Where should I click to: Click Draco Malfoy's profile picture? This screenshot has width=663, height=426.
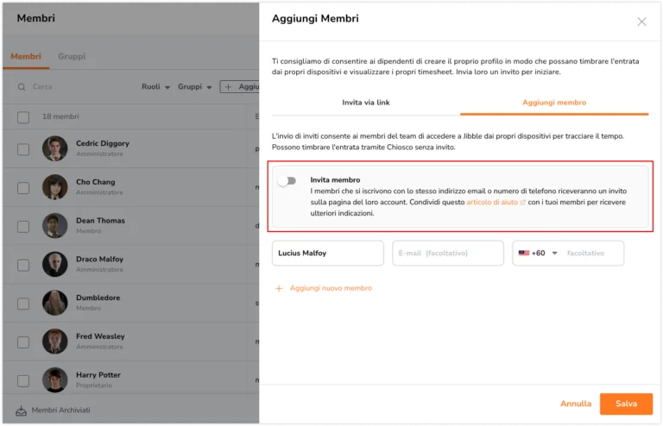click(55, 264)
